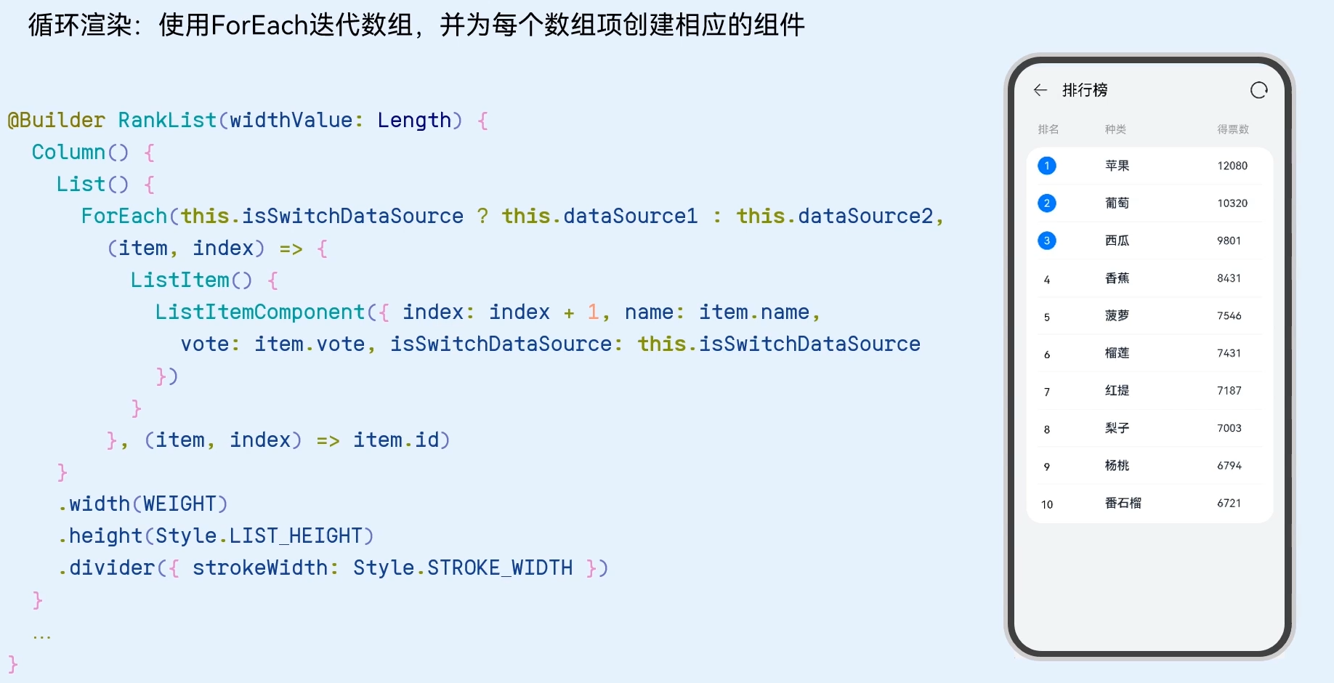Open the 苹果 list item
The image size is (1334, 683).
click(1117, 166)
